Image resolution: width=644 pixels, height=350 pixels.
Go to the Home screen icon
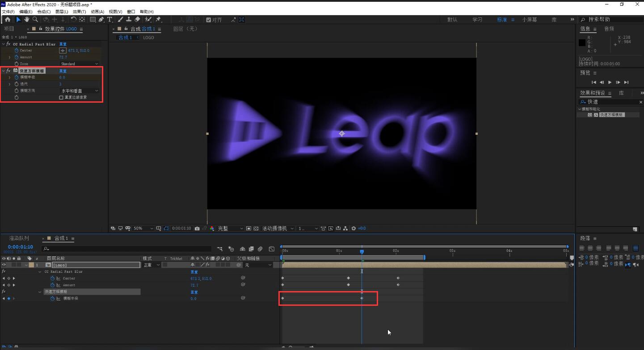[x=8, y=20]
